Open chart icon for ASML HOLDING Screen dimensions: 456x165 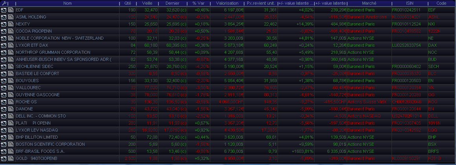click(x=4, y=17)
